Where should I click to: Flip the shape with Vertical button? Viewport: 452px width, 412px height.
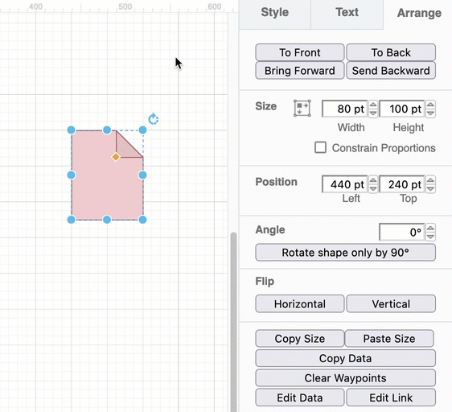391,304
